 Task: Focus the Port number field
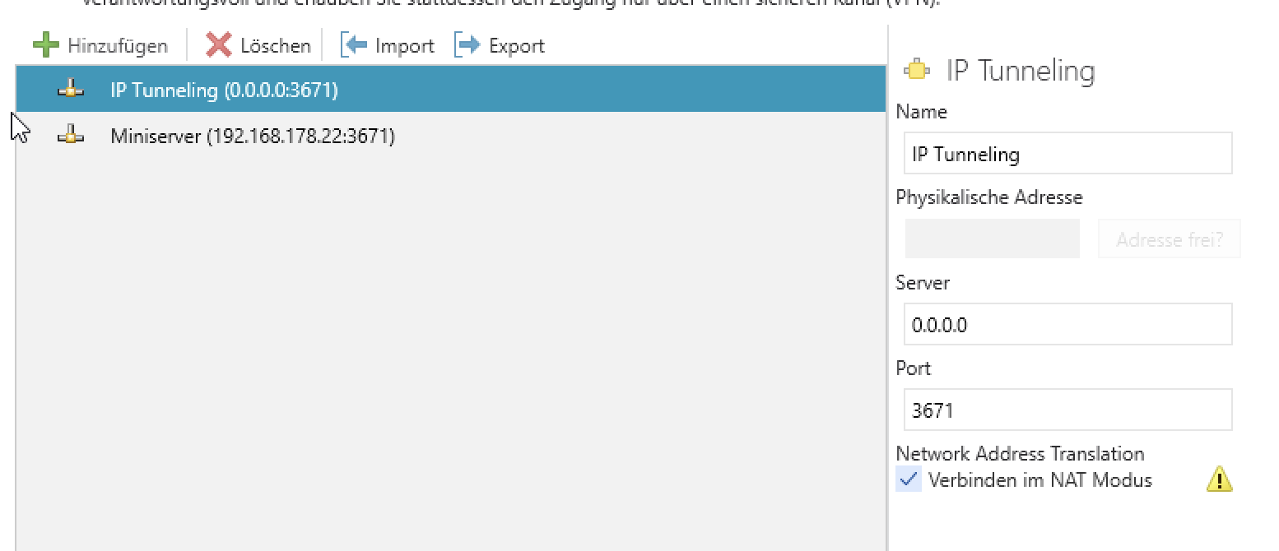pyautogui.click(x=1067, y=410)
